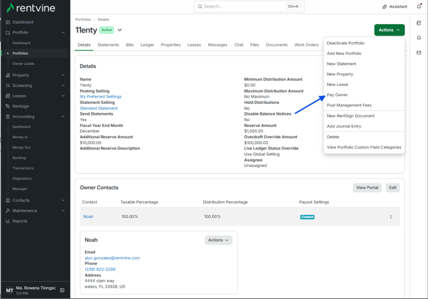Click the Assistant sparkle icon
The image size is (428, 299).
click(385, 6)
